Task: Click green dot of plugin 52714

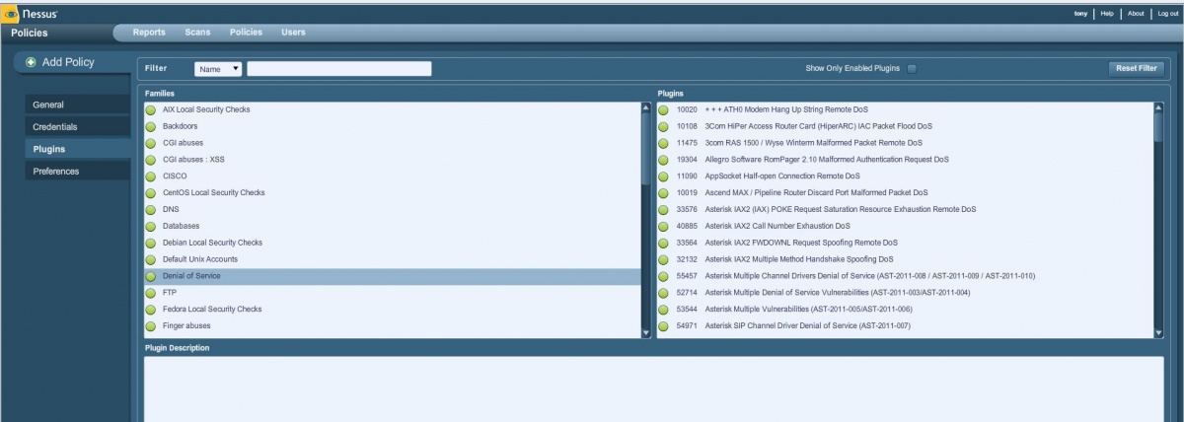Action: click(x=664, y=294)
